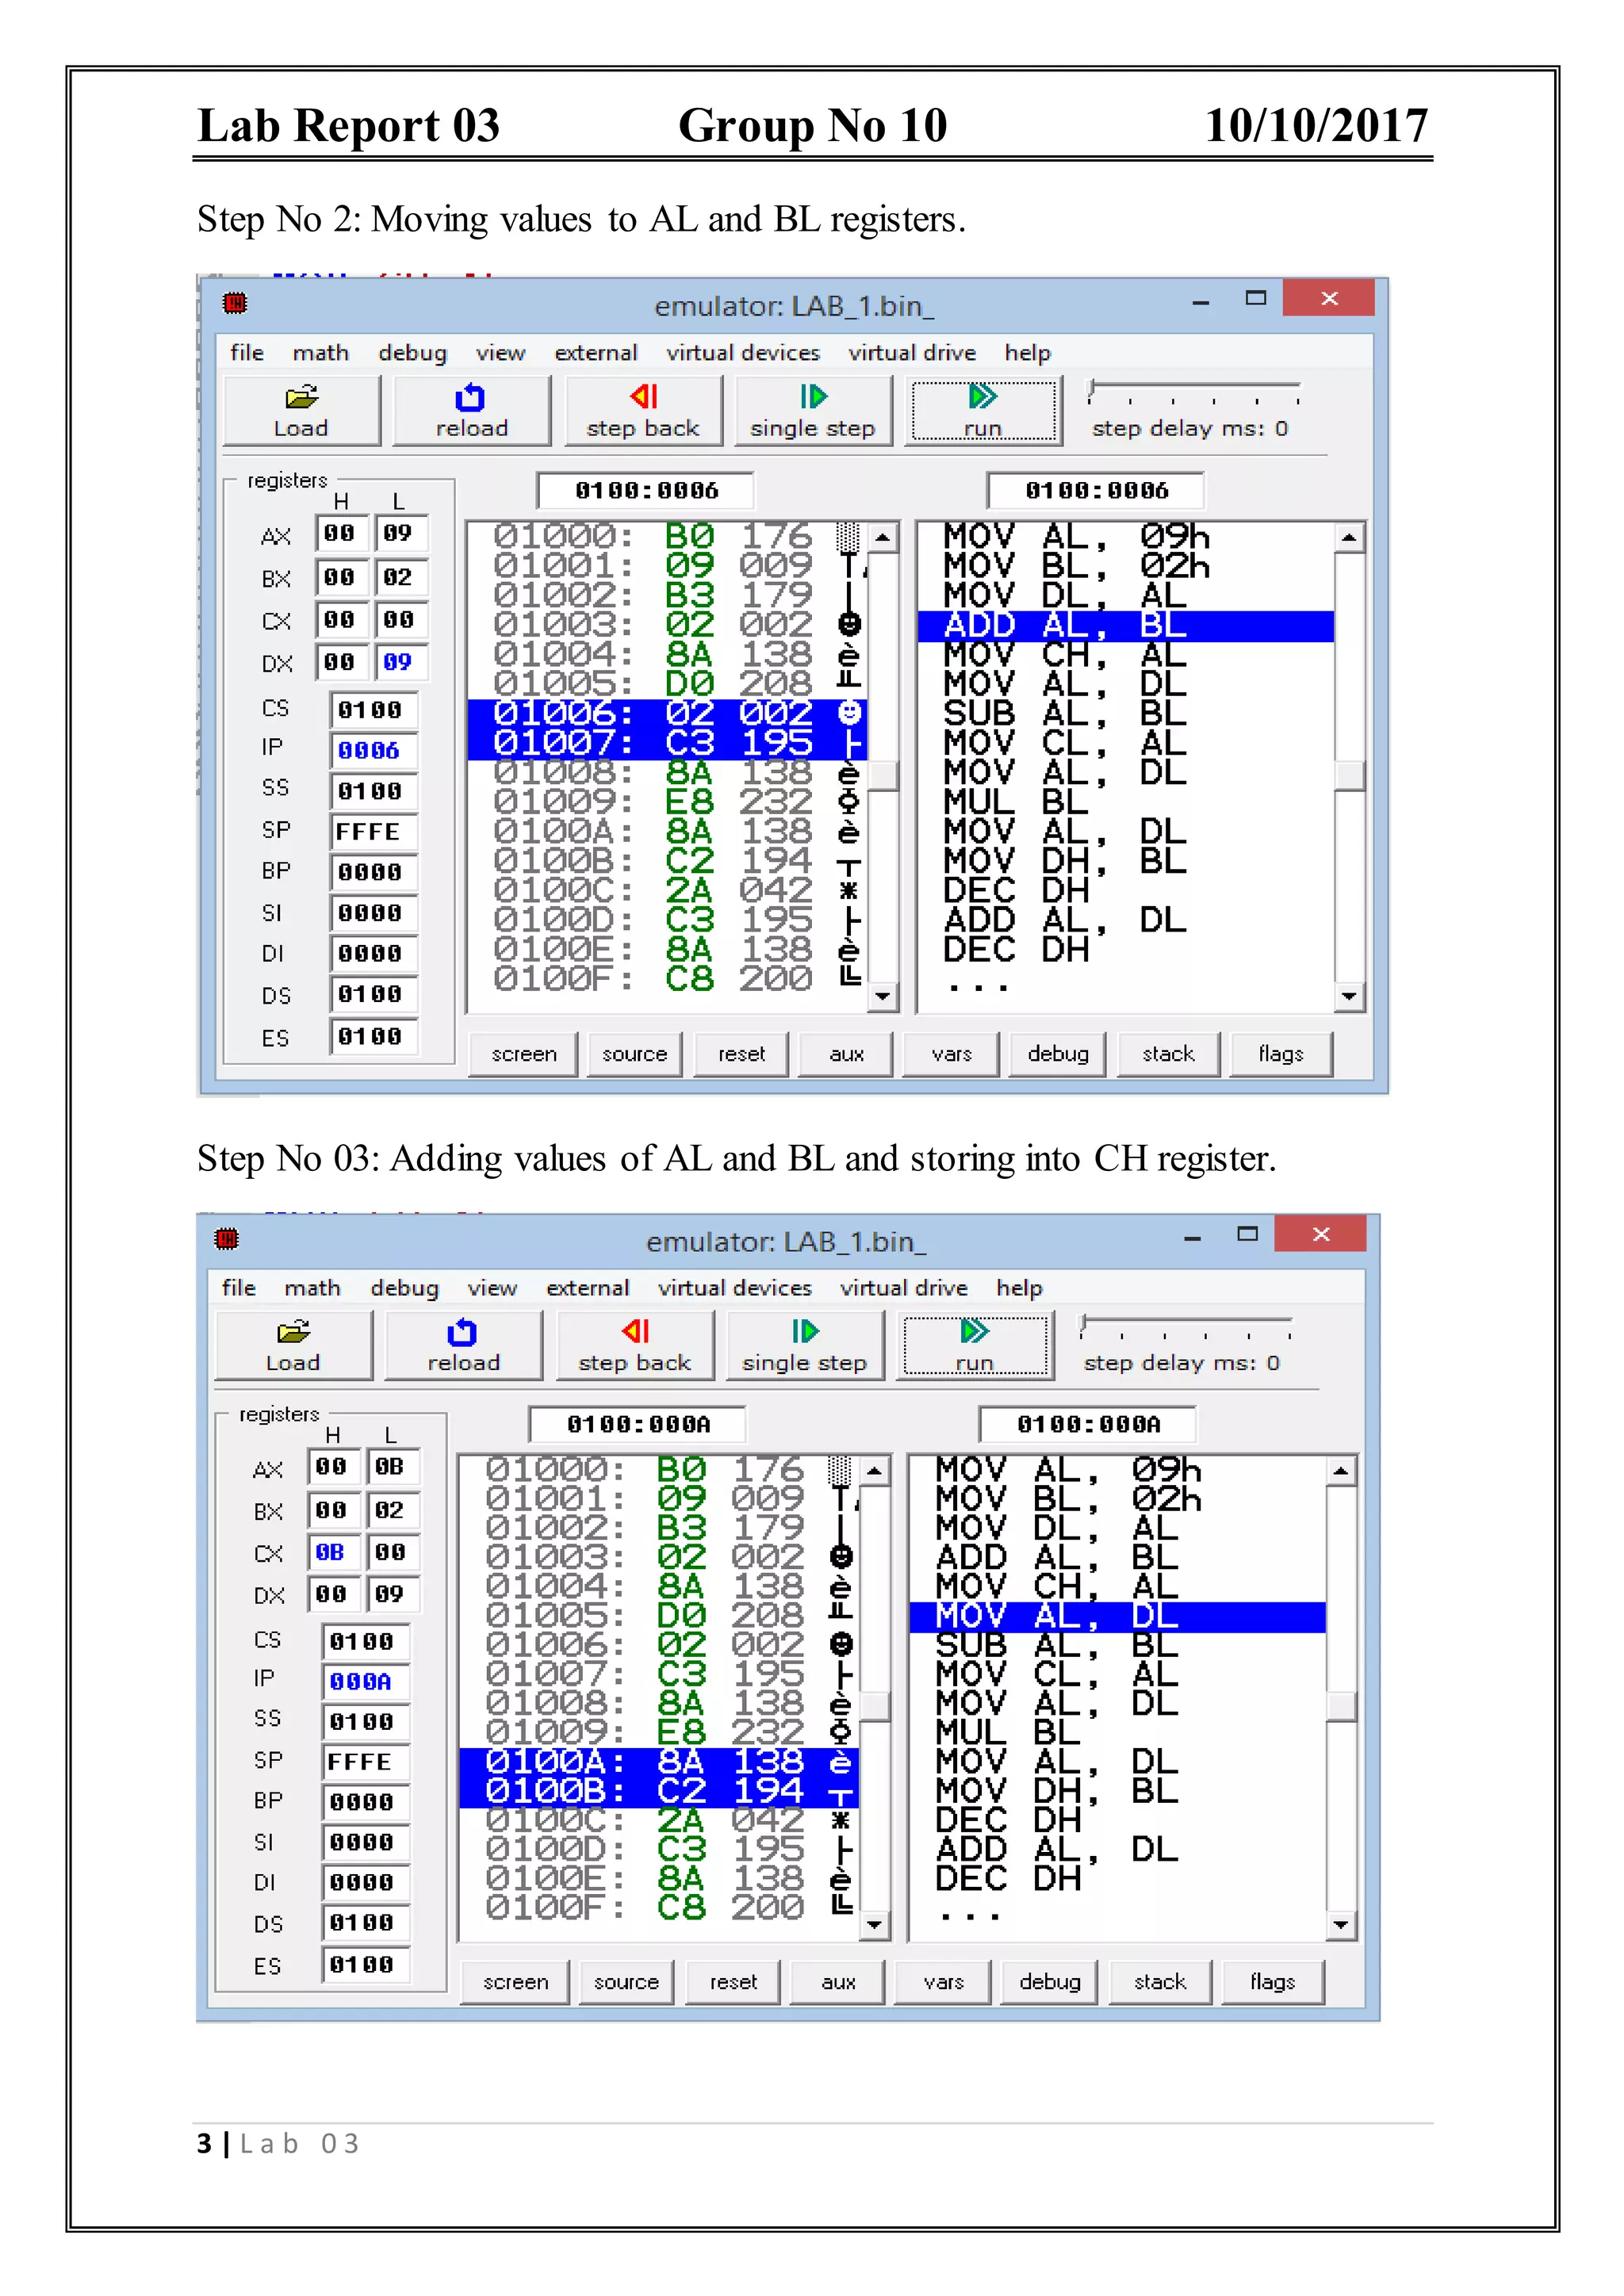The height and width of the screenshot is (2296, 1624).
Task: Click vars button in top emulator window
Action: pyautogui.click(x=951, y=1054)
